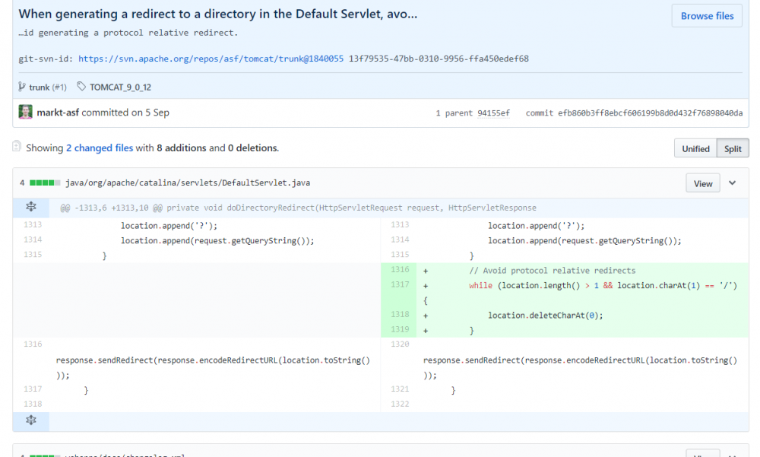Click the file diff icon beside Showing
Viewport: 760px width, 457px height.
pyautogui.click(x=17, y=148)
